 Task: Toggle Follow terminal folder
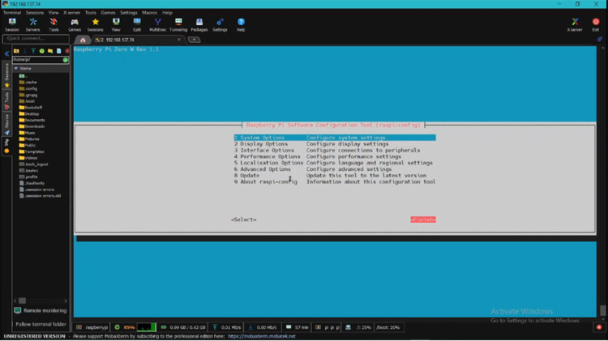pyautogui.click(x=41, y=324)
